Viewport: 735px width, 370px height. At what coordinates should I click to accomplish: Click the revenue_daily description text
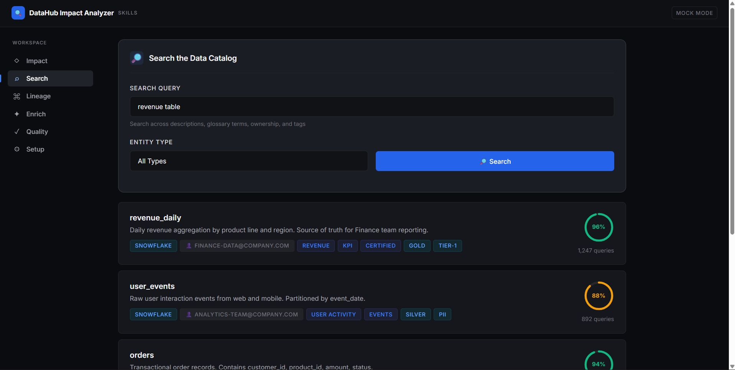(279, 230)
